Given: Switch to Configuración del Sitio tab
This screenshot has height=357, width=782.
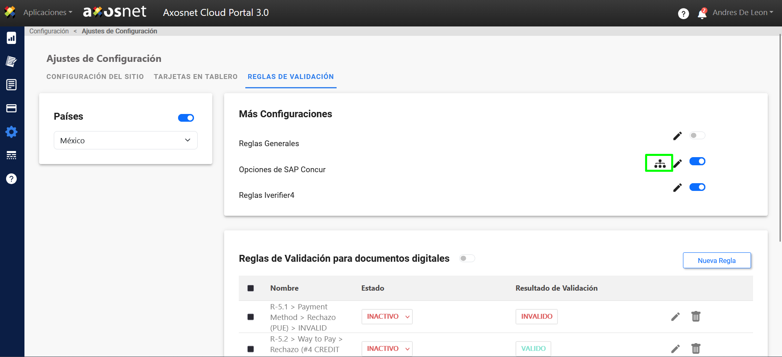Looking at the screenshot, I should coord(95,77).
